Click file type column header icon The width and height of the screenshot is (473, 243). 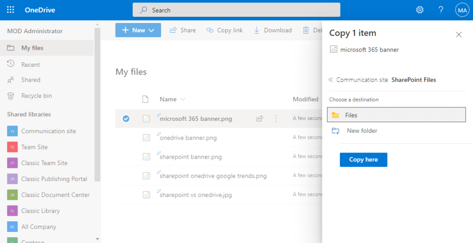coord(146,99)
